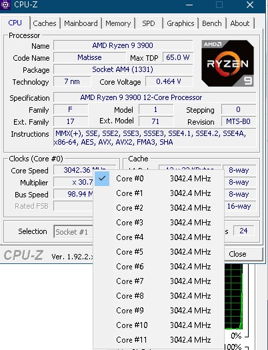Click the Ext. Family value 17

point(71,121)
